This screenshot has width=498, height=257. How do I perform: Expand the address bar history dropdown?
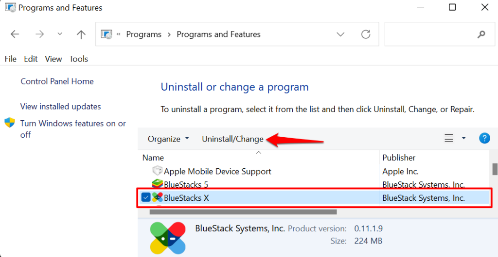[341, 34]
